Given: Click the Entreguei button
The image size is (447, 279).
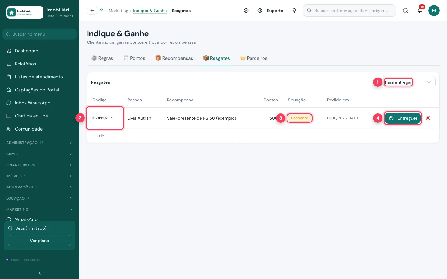Looking at the screenshot, I should (x=403, y=118).
